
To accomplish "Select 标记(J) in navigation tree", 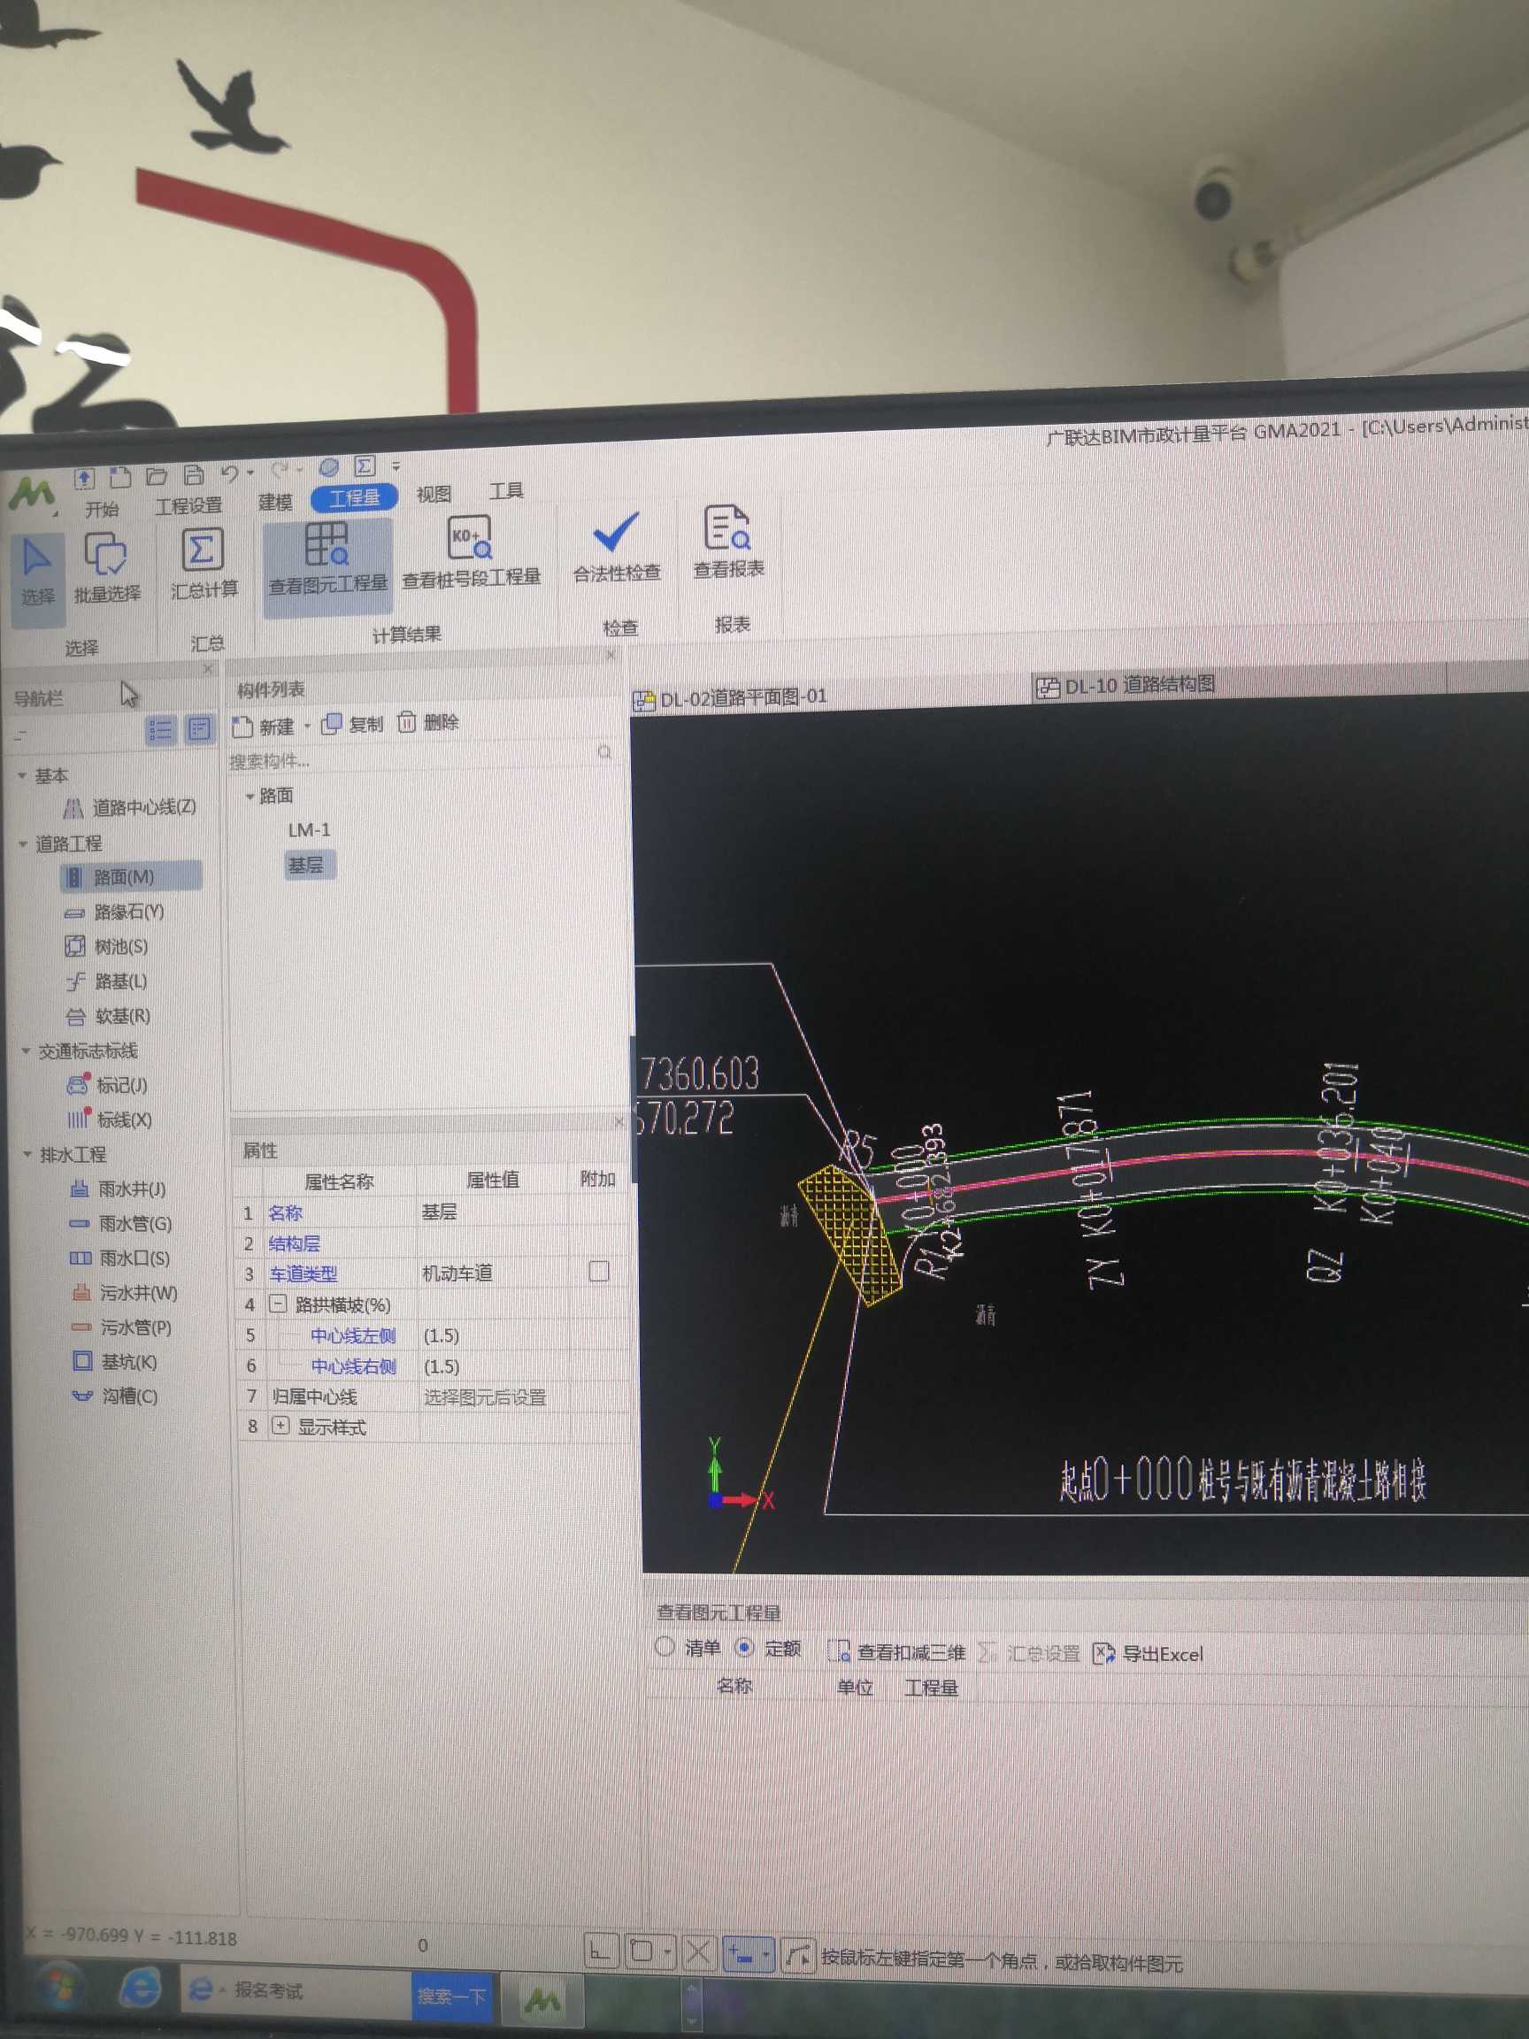I will pos(108,1085).
